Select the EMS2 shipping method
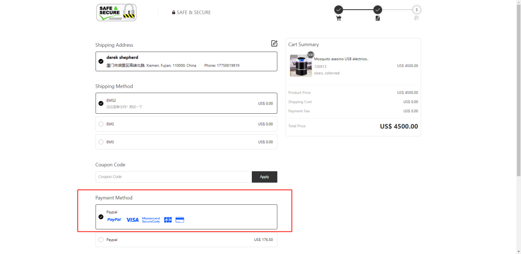The image size is (521, 254). [186, 103]
